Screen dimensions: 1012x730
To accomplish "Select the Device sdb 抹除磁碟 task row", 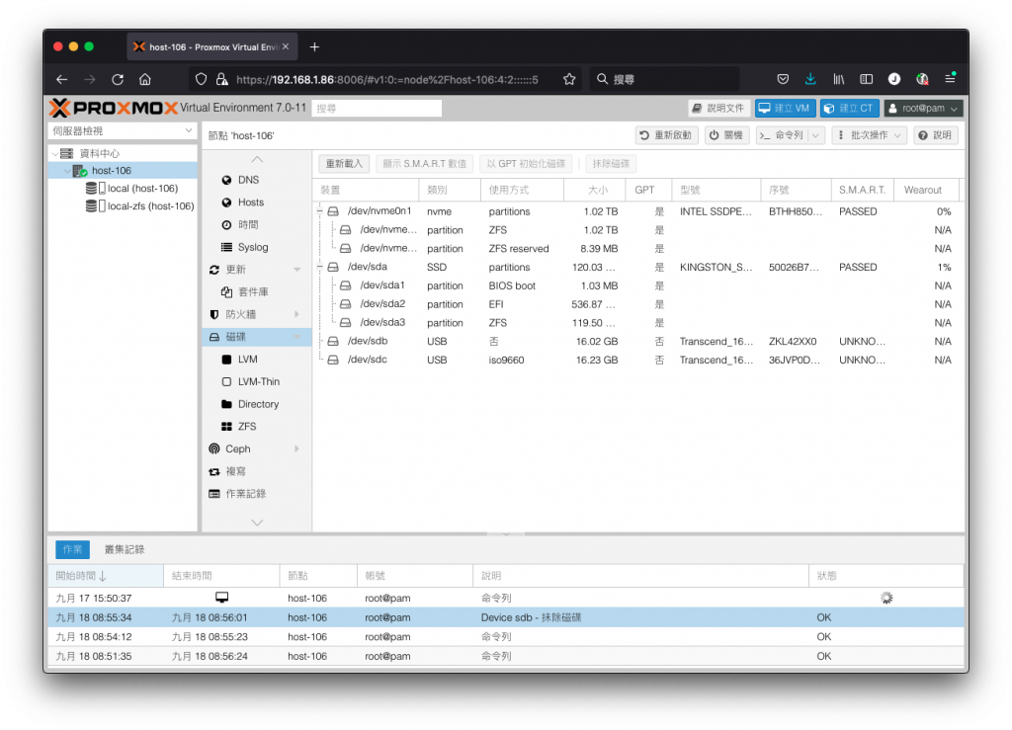I will pyautogui.click(x=506, y=617).
